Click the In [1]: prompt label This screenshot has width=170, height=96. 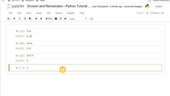[x=20, y=31]
